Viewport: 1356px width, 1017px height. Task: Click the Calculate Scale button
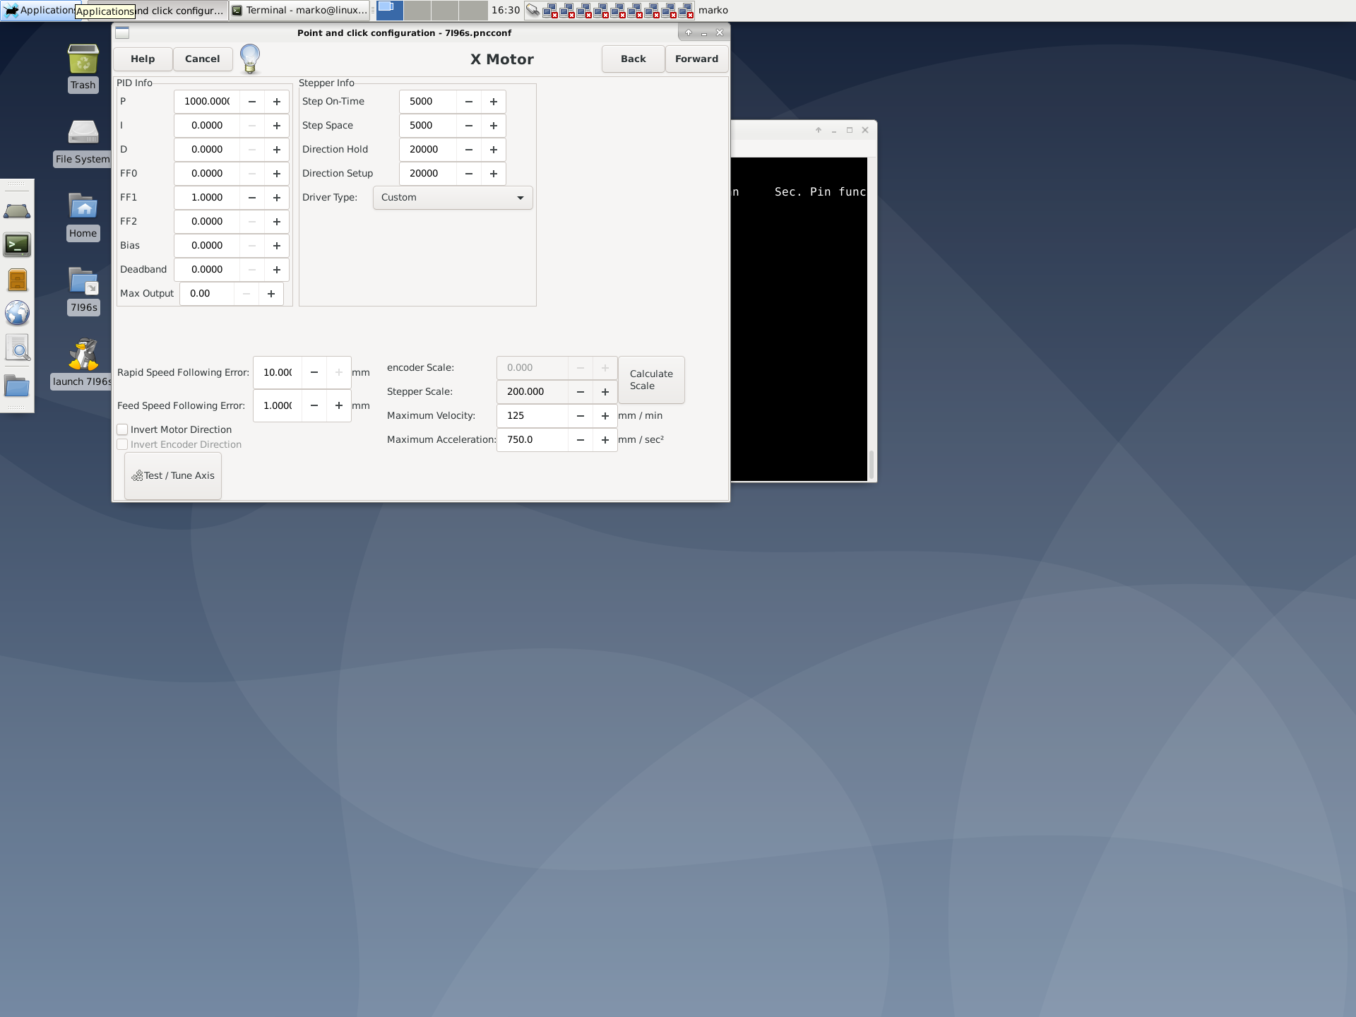(651, 380)
